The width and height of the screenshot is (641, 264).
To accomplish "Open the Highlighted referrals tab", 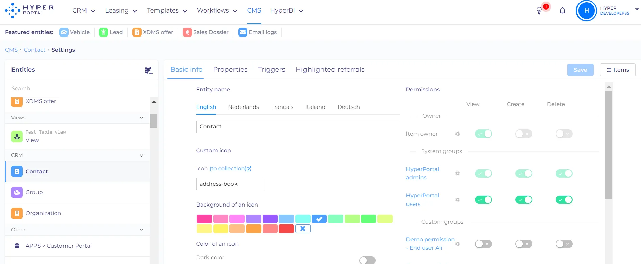I will [330, 69].
